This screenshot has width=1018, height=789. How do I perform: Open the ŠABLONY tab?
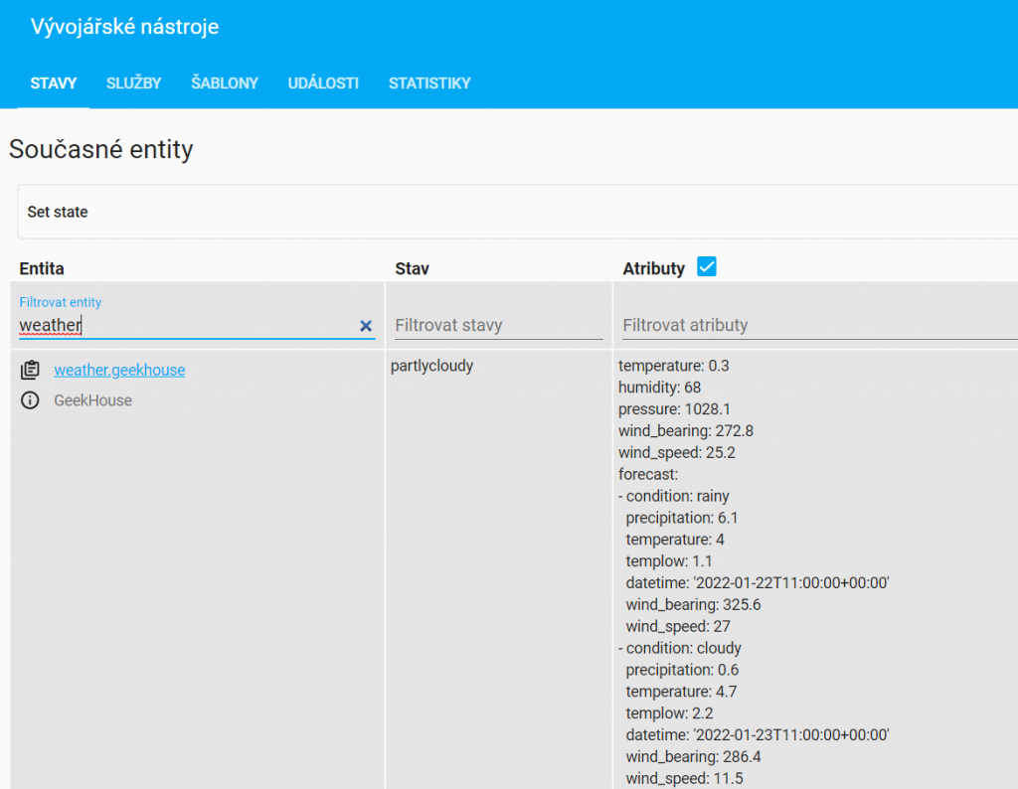pyautogui.click(x=225, y=83)
